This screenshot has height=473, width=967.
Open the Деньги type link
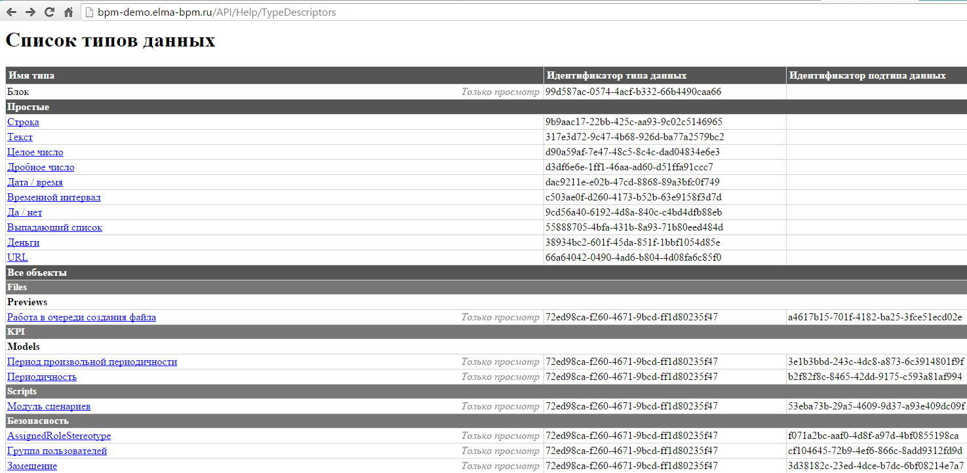point(23,242)
